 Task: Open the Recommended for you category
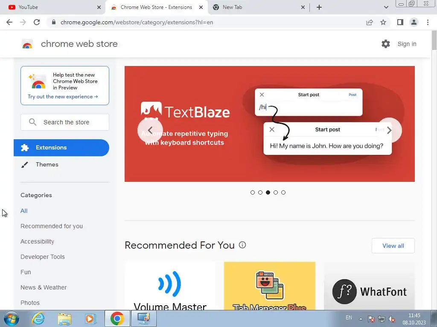pos(52,226)
